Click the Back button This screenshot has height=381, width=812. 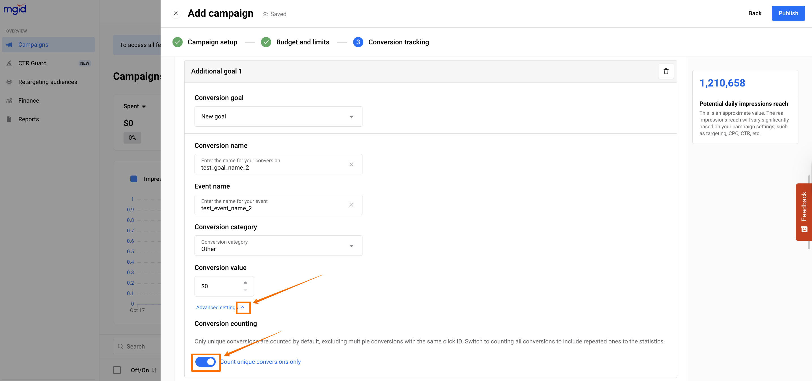point(755,13)
